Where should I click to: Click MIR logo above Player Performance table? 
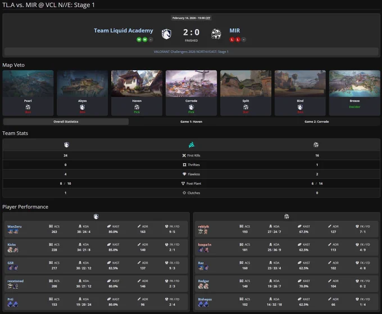(x=286, y=217)
